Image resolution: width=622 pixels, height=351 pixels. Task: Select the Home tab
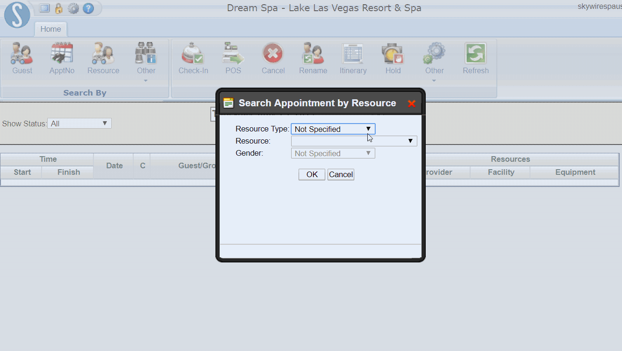[x=50, y=29]
